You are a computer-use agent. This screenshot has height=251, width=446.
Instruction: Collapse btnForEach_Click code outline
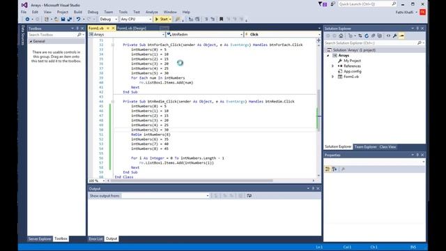click(x=113, y=45)
